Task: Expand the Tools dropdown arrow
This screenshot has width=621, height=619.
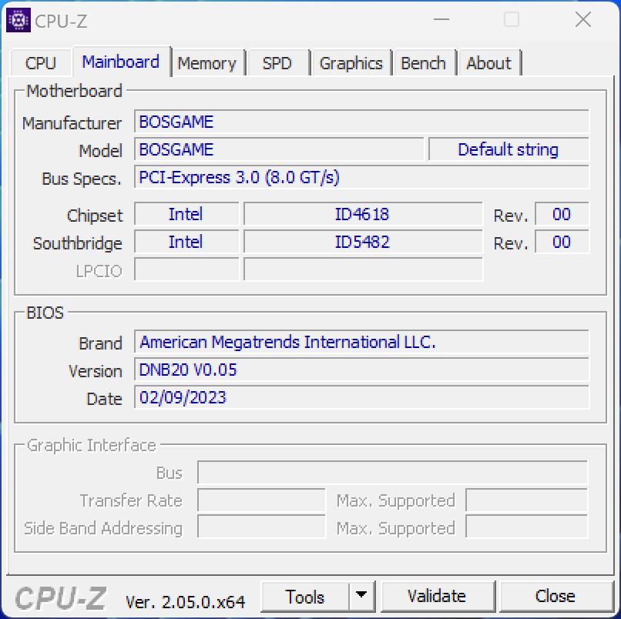Action: click(x=361, y=595)
